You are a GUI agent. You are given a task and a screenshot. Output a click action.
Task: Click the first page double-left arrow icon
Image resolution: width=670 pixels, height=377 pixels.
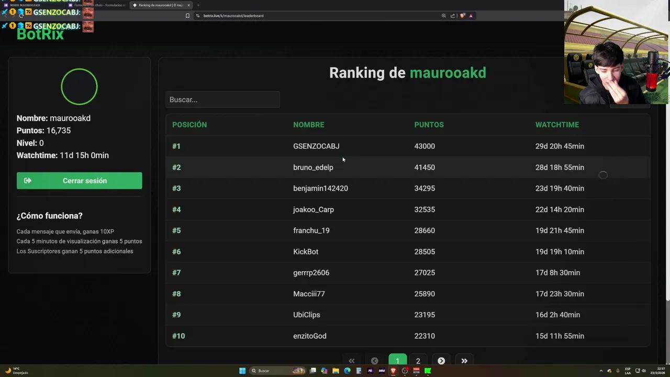pos(352,361)
